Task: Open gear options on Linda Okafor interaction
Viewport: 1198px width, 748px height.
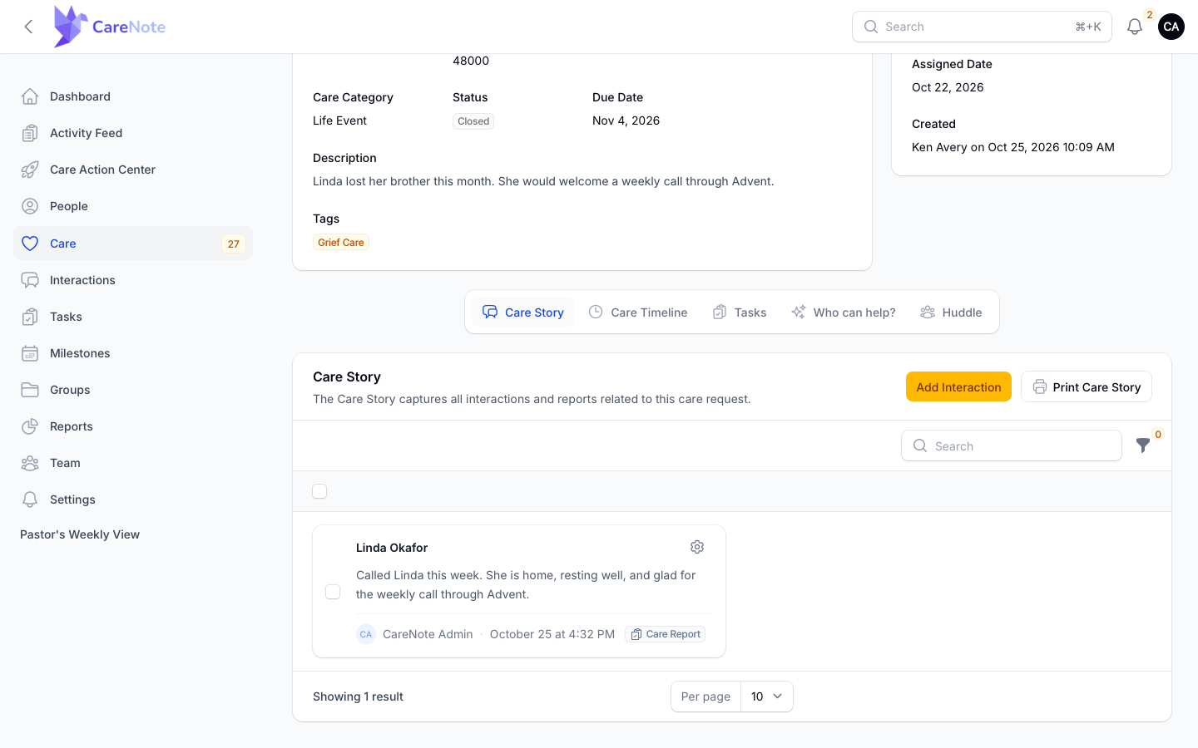Action: tap(697, 547)
